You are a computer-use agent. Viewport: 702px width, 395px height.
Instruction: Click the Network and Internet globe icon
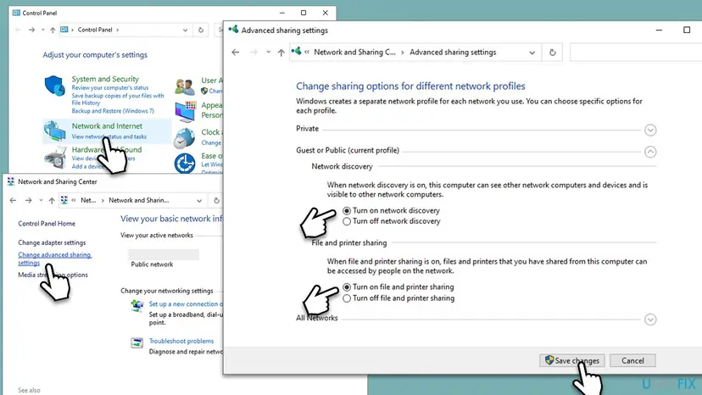[x=54, y=131]
